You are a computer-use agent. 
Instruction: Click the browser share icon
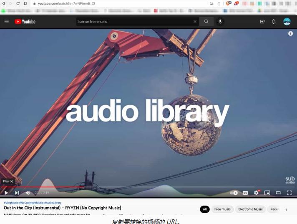[x=219, y=3]
